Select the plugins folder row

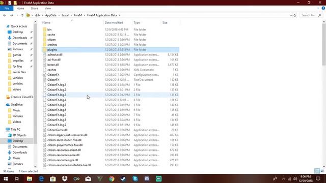pyautogui.click(x=111, y=50)
